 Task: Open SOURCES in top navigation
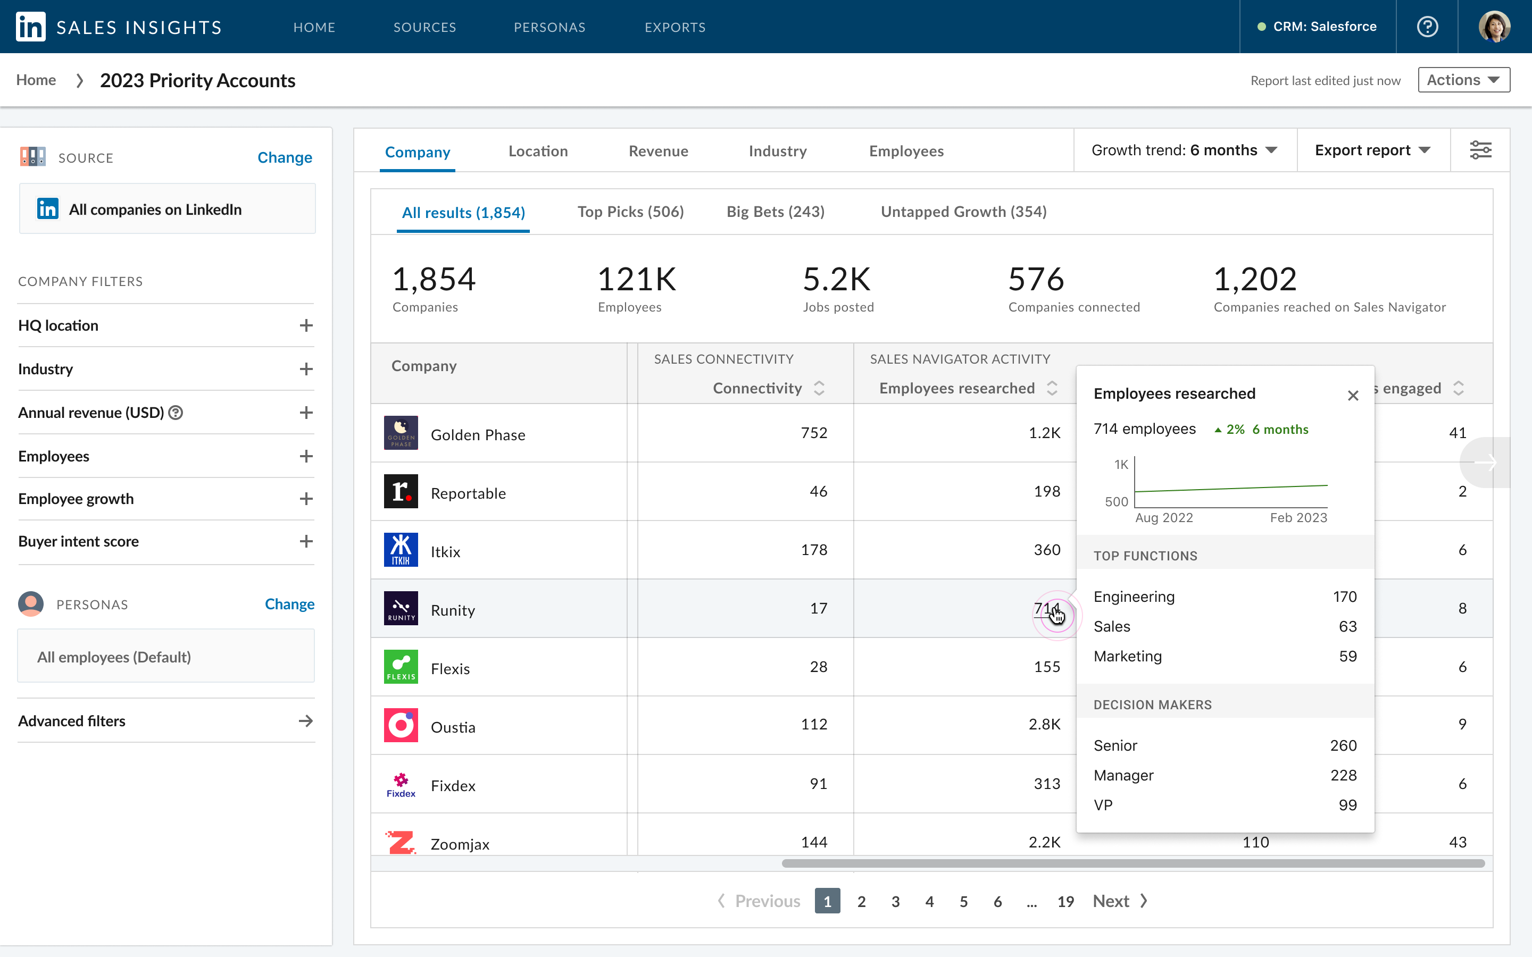[425, 27]
